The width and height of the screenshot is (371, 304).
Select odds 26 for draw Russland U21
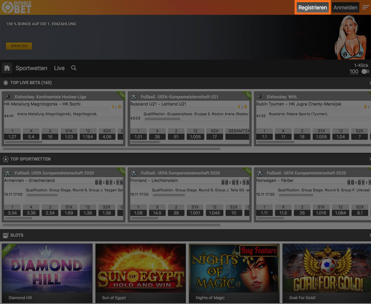point(157,137)
